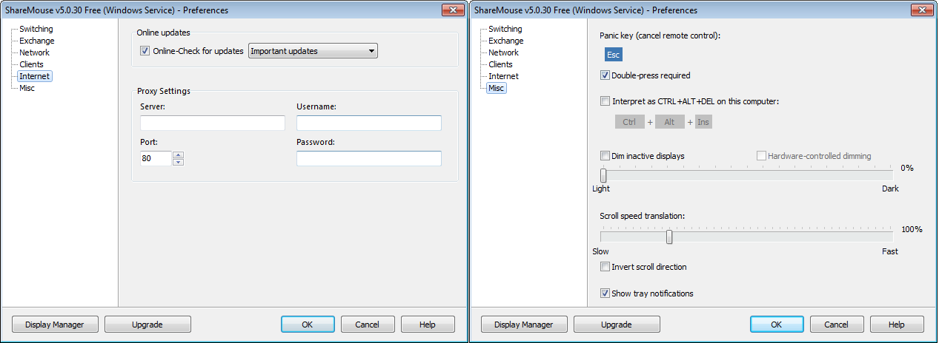Select Network in the right Preferences window tree
This screenshot has height=343, width=939.
coord(503,52)
